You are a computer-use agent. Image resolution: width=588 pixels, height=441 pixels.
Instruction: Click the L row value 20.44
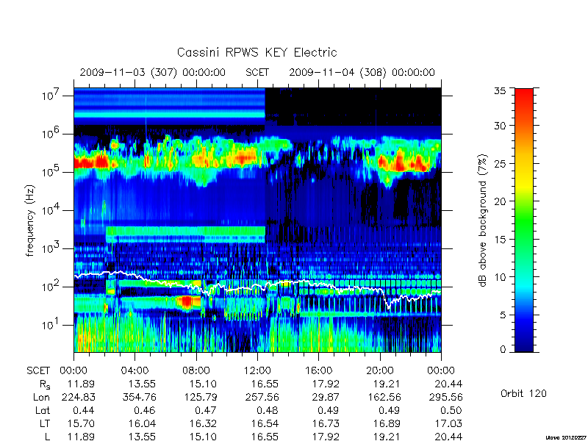(448, 437)
